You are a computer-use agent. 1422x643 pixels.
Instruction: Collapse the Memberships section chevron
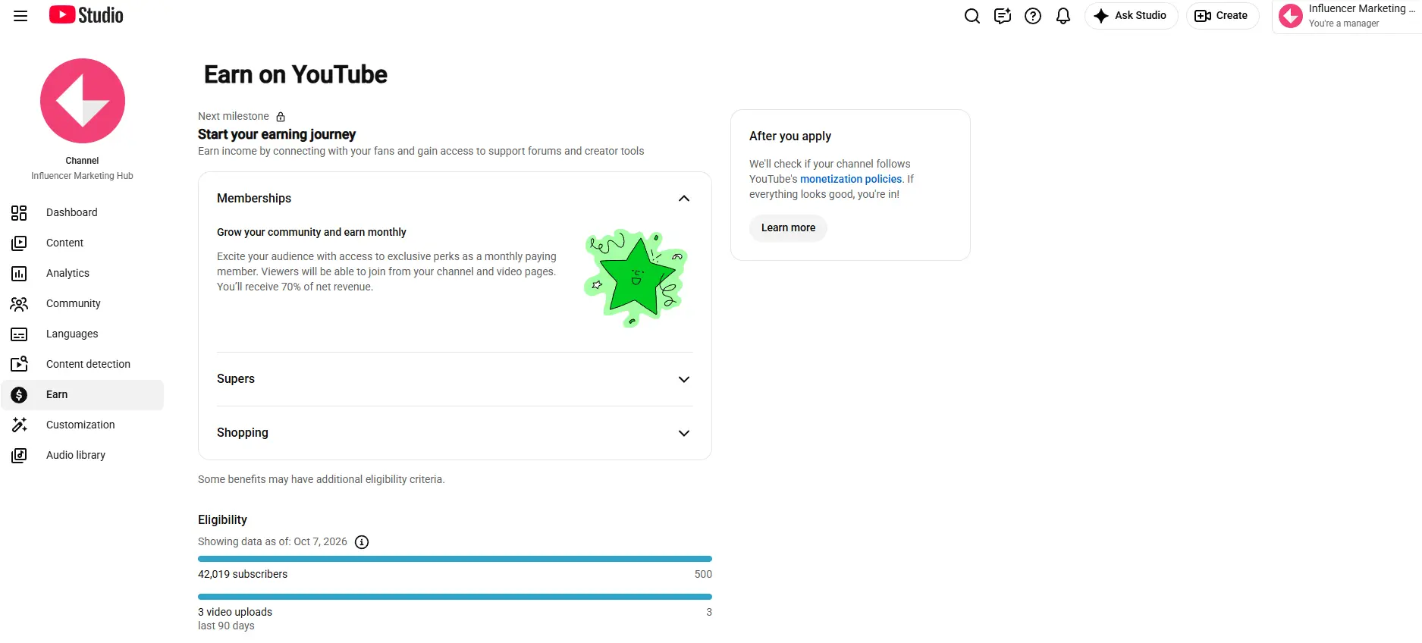684,199
